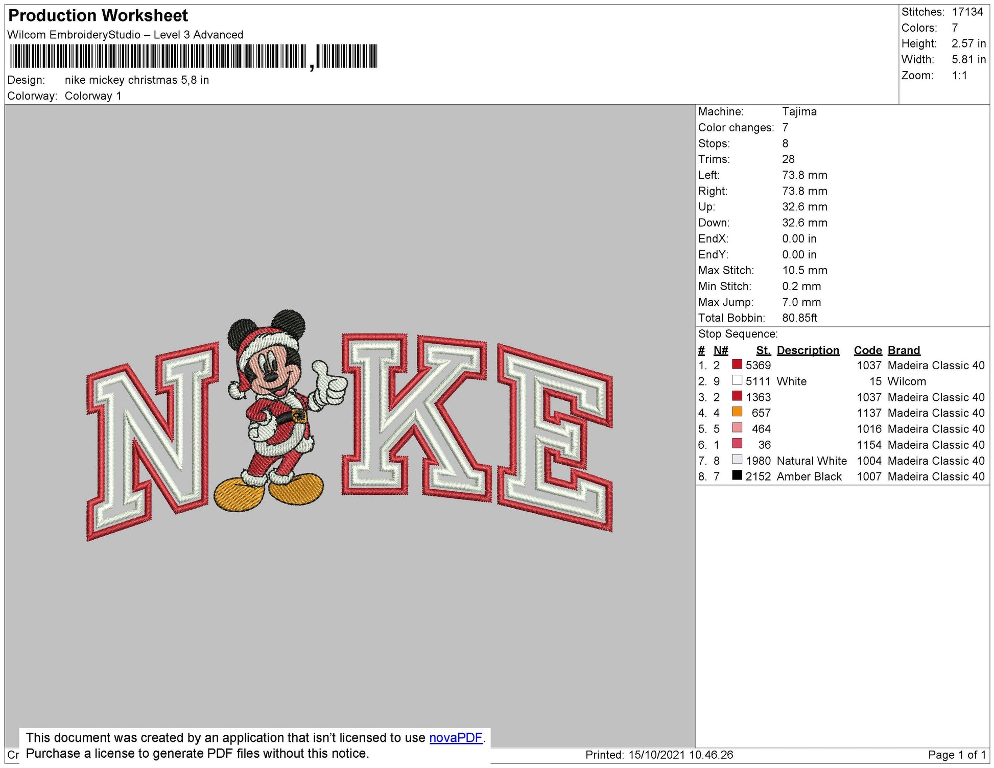
Task: Click the 'Production Worksheet' title
Action: (x=98, y=15)
